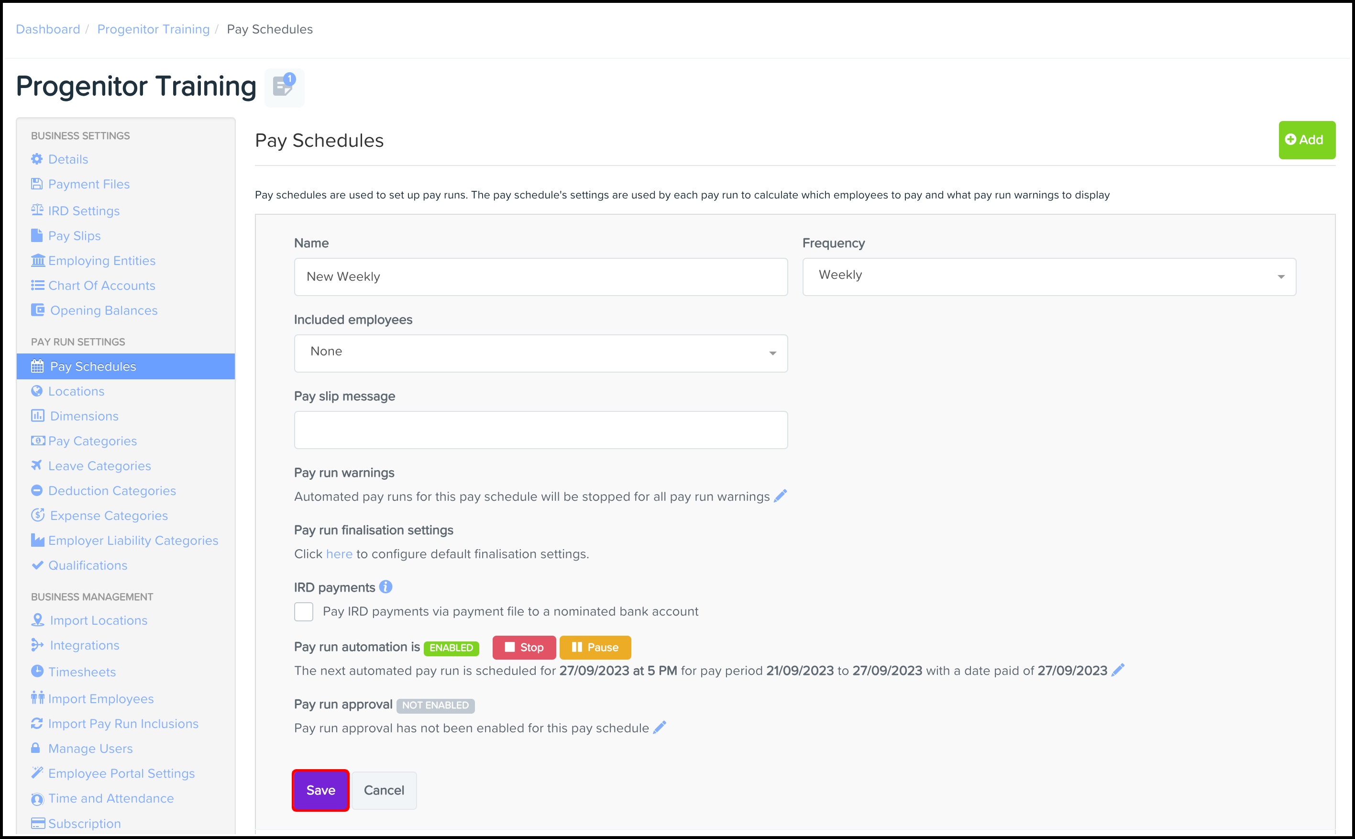The width and height of the screenshot is (1355, 839).
Task: Click into the Pay slip message field
Action: point(540,430)
